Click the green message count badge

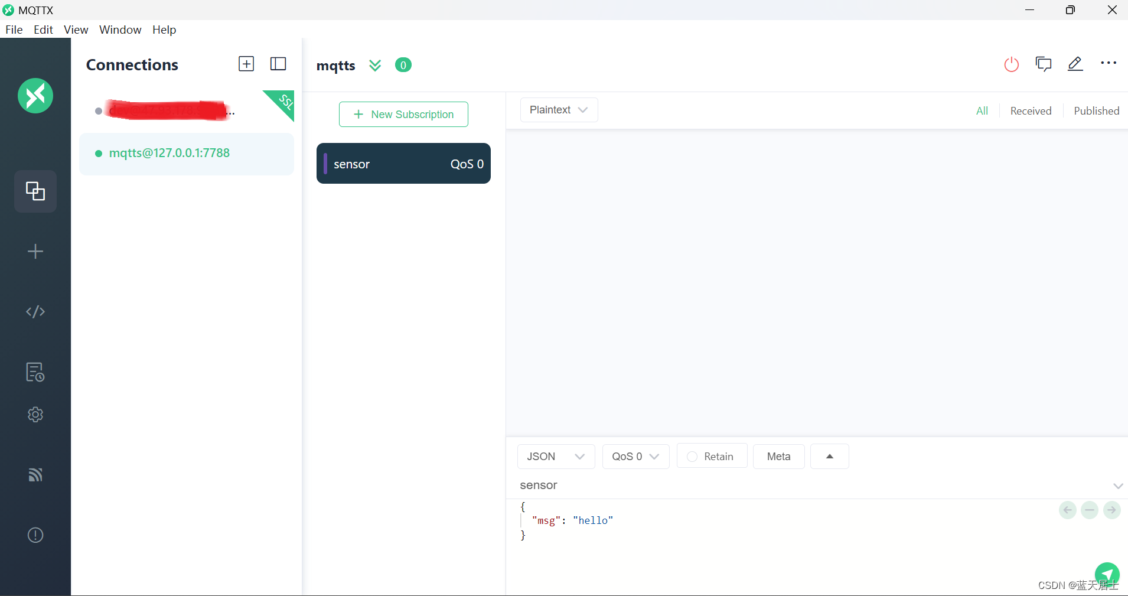403,65
